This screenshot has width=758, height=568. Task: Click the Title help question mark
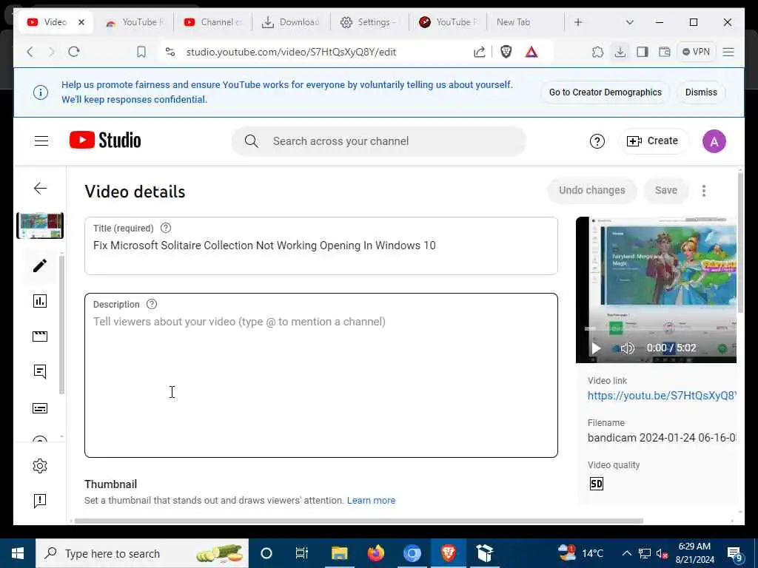pyautogui.click(x=166, y=228)
